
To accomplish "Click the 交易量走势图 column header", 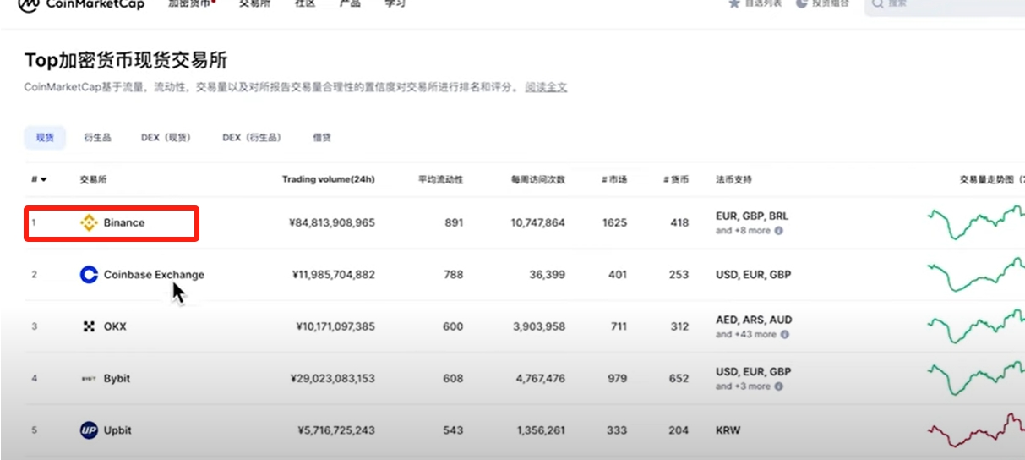I will tap(991, 180).
